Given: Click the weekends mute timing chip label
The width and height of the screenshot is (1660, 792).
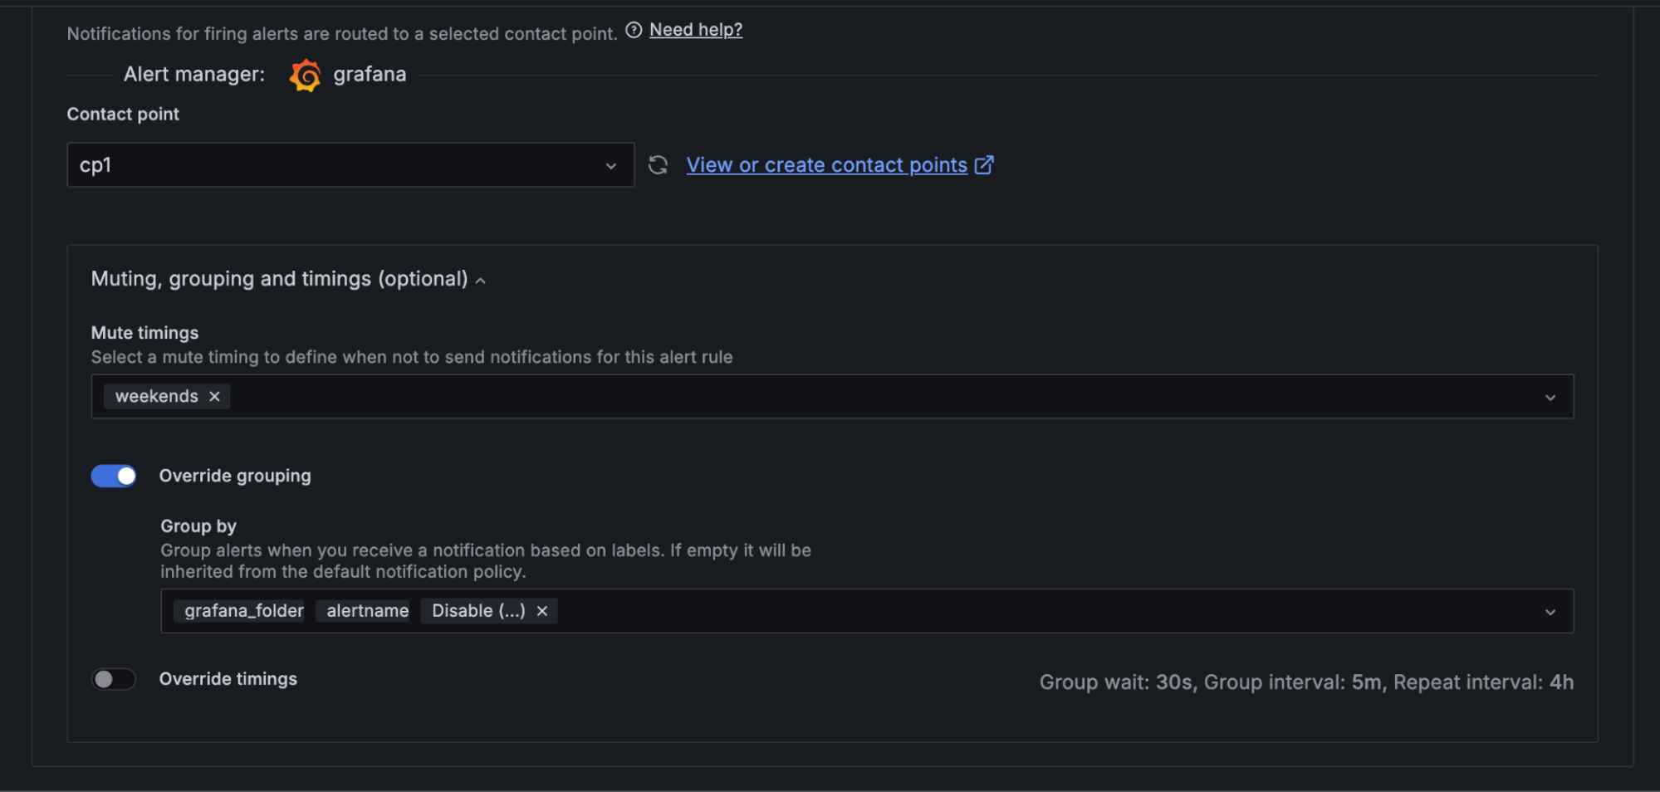Looking at the screenshot, I should 156,397.
